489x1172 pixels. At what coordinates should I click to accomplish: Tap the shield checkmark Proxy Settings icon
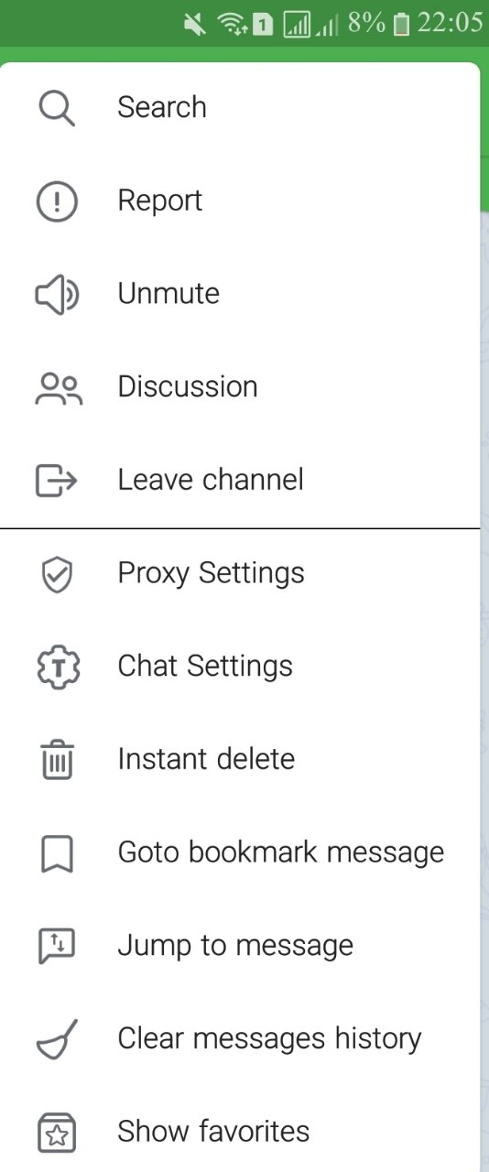[x=57, y=574]
